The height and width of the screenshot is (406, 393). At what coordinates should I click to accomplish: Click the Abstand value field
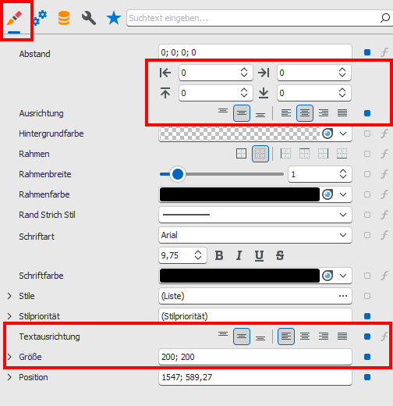click(x=255, y=52)
